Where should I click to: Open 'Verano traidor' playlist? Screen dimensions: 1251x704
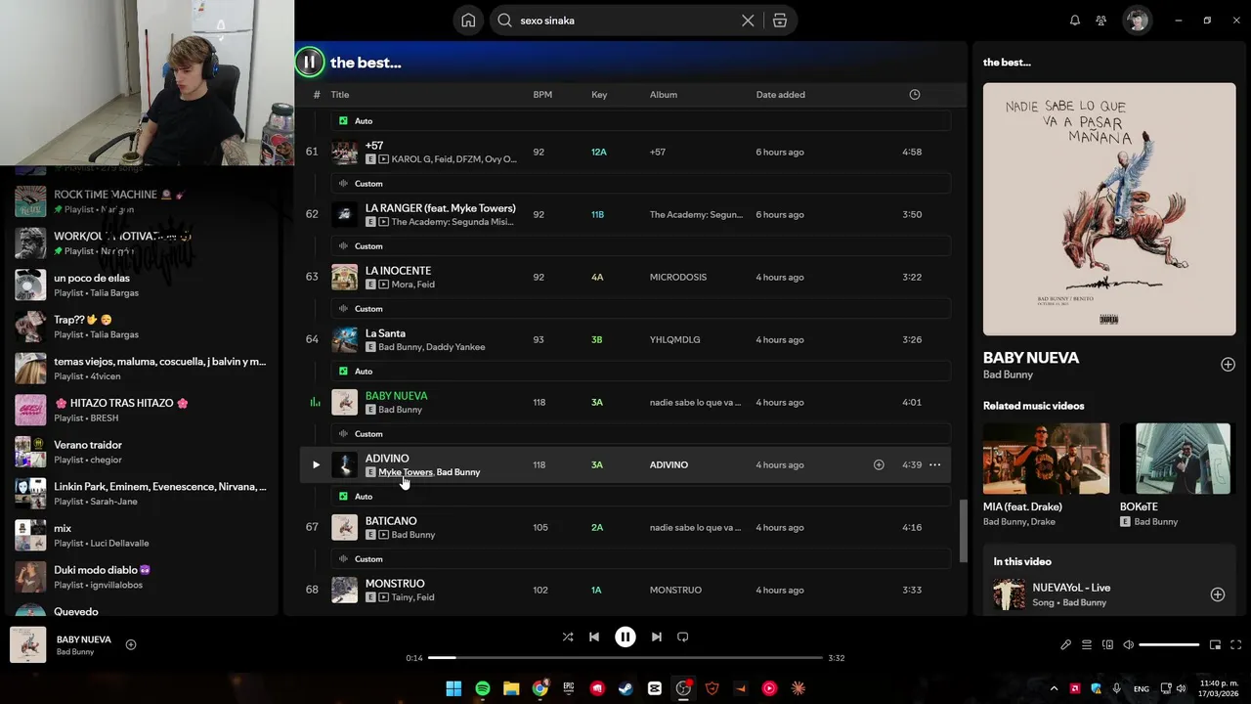tap(142, 452)
